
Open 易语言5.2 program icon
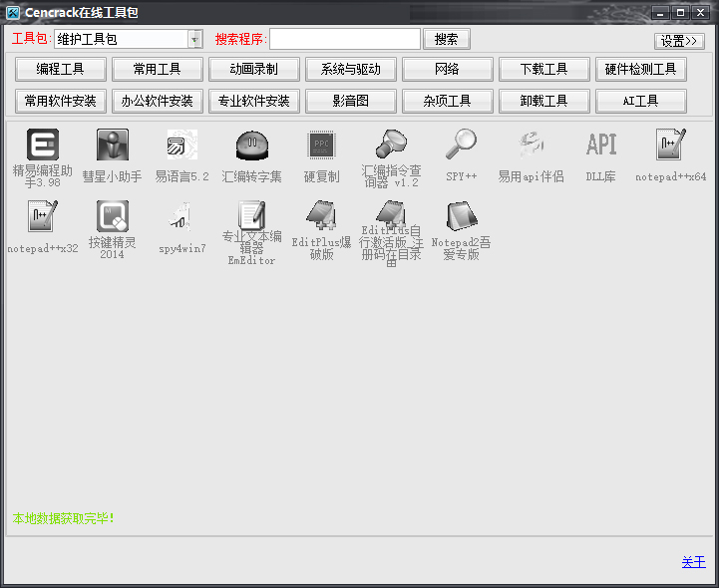coord(182,145)
